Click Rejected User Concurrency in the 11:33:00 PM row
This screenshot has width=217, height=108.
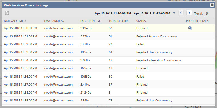click(x=154, y=52)
